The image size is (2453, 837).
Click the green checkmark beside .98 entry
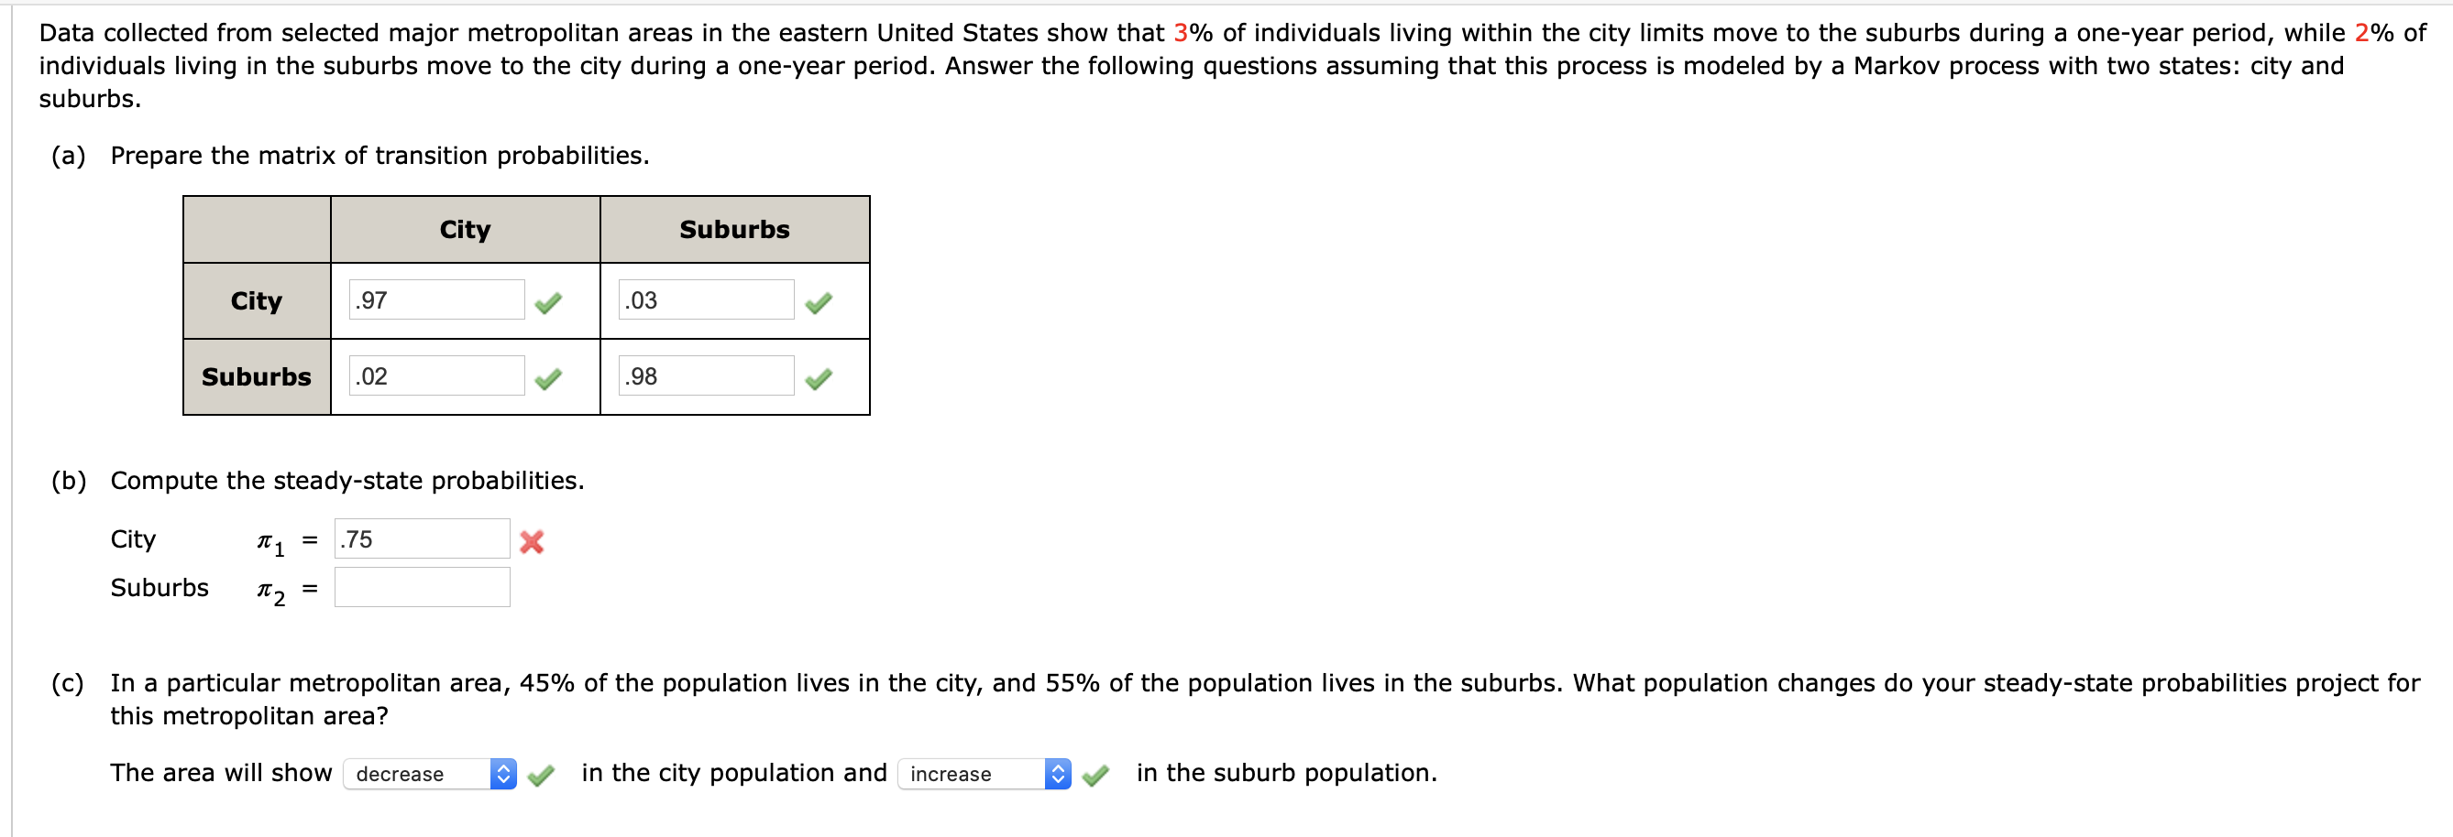[x=819, y=377]
